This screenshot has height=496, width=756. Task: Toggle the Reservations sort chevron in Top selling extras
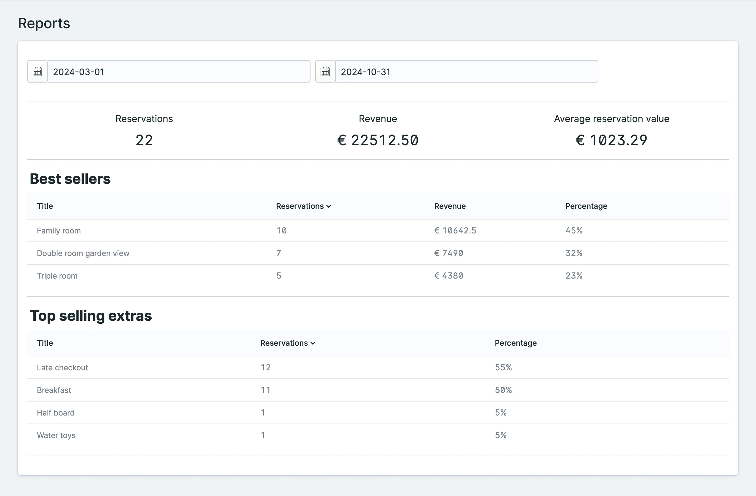[x=313, y=343]
